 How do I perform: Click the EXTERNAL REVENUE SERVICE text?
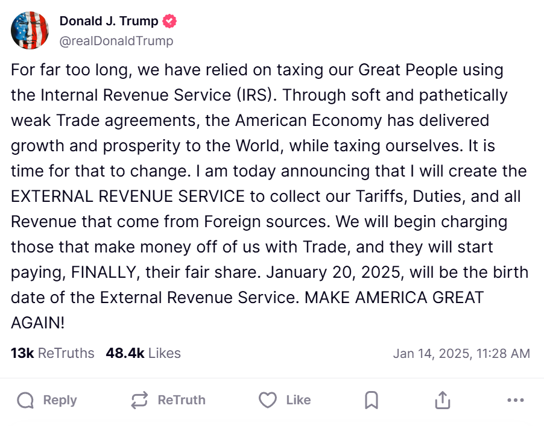[x=128, y=196]
